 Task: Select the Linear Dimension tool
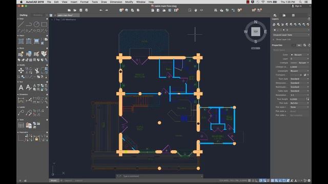tap(21, 100)
